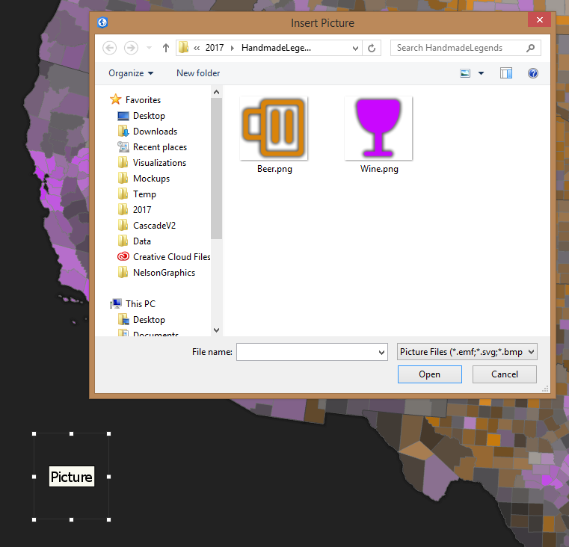This screenshot has height=547, width=569.
Task: Open Desktop under This PC
Action: (x=149, y=320)
